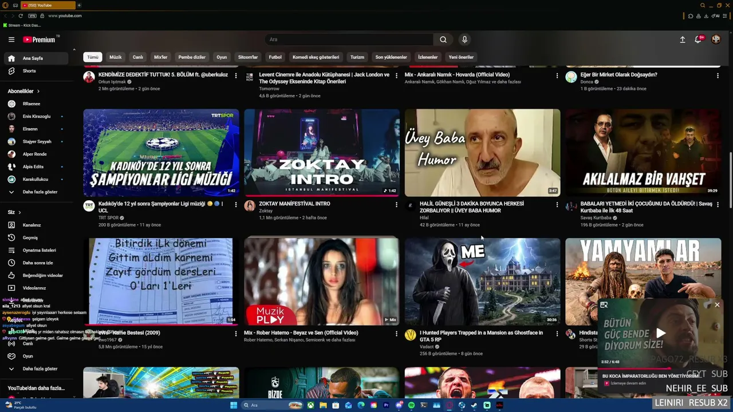Open Kanalınız in the sidebar

pyautogui.click(x=37, y=225)
